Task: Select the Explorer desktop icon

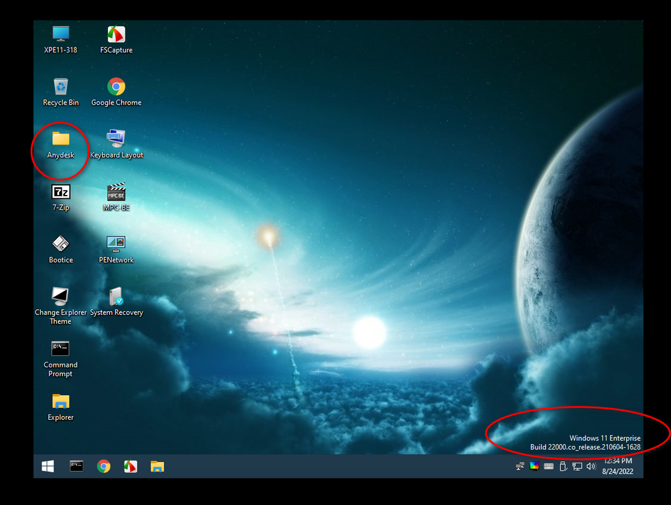Action: 61,407
